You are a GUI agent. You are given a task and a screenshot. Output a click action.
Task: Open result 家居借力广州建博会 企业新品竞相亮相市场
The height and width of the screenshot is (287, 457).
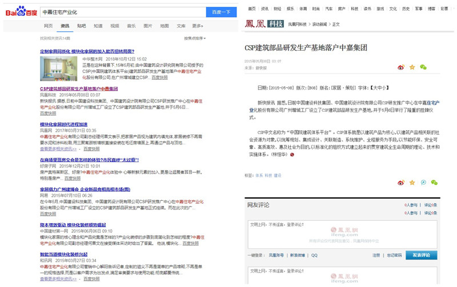pyautogui.click(x=85, y=189)
